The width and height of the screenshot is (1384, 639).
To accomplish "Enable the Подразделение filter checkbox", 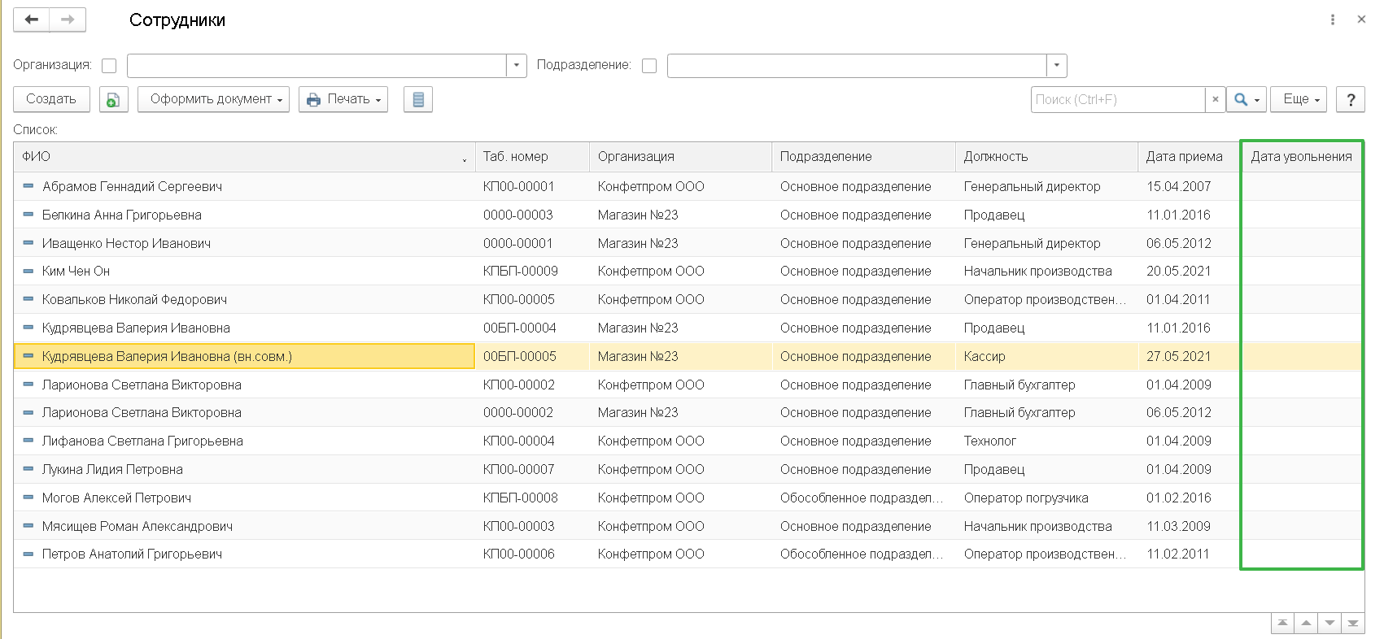I will point(649,66).
